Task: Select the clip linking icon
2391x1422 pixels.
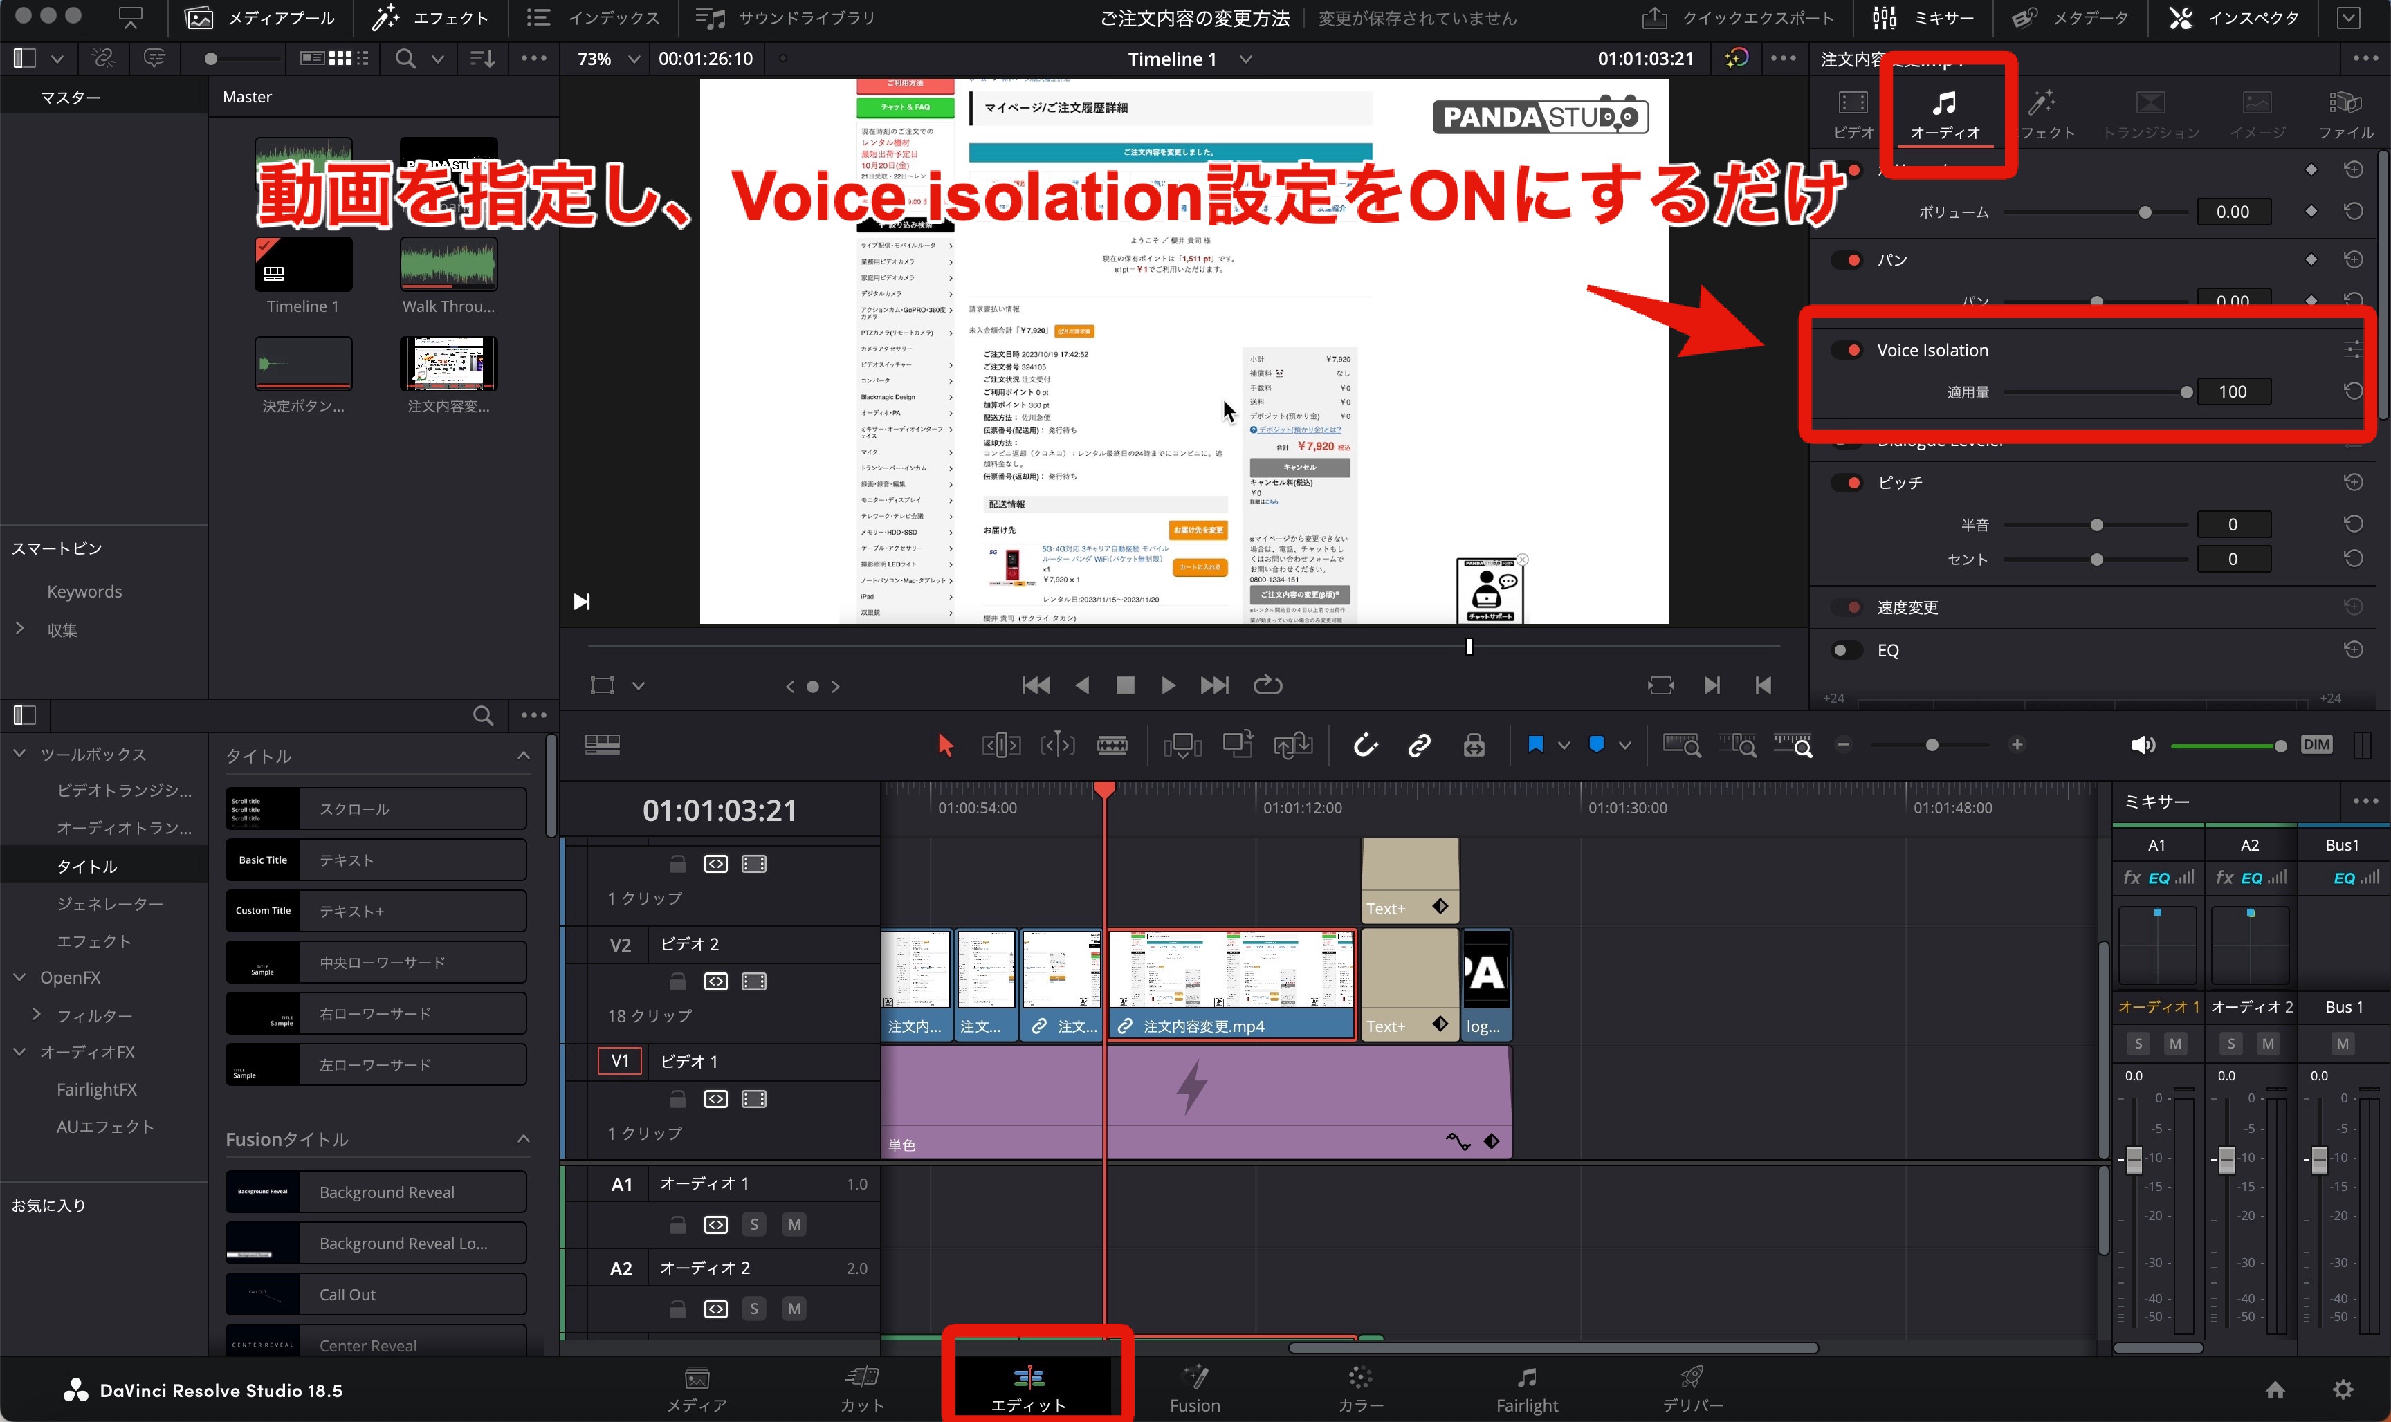Action: [x=1419, y=744]
